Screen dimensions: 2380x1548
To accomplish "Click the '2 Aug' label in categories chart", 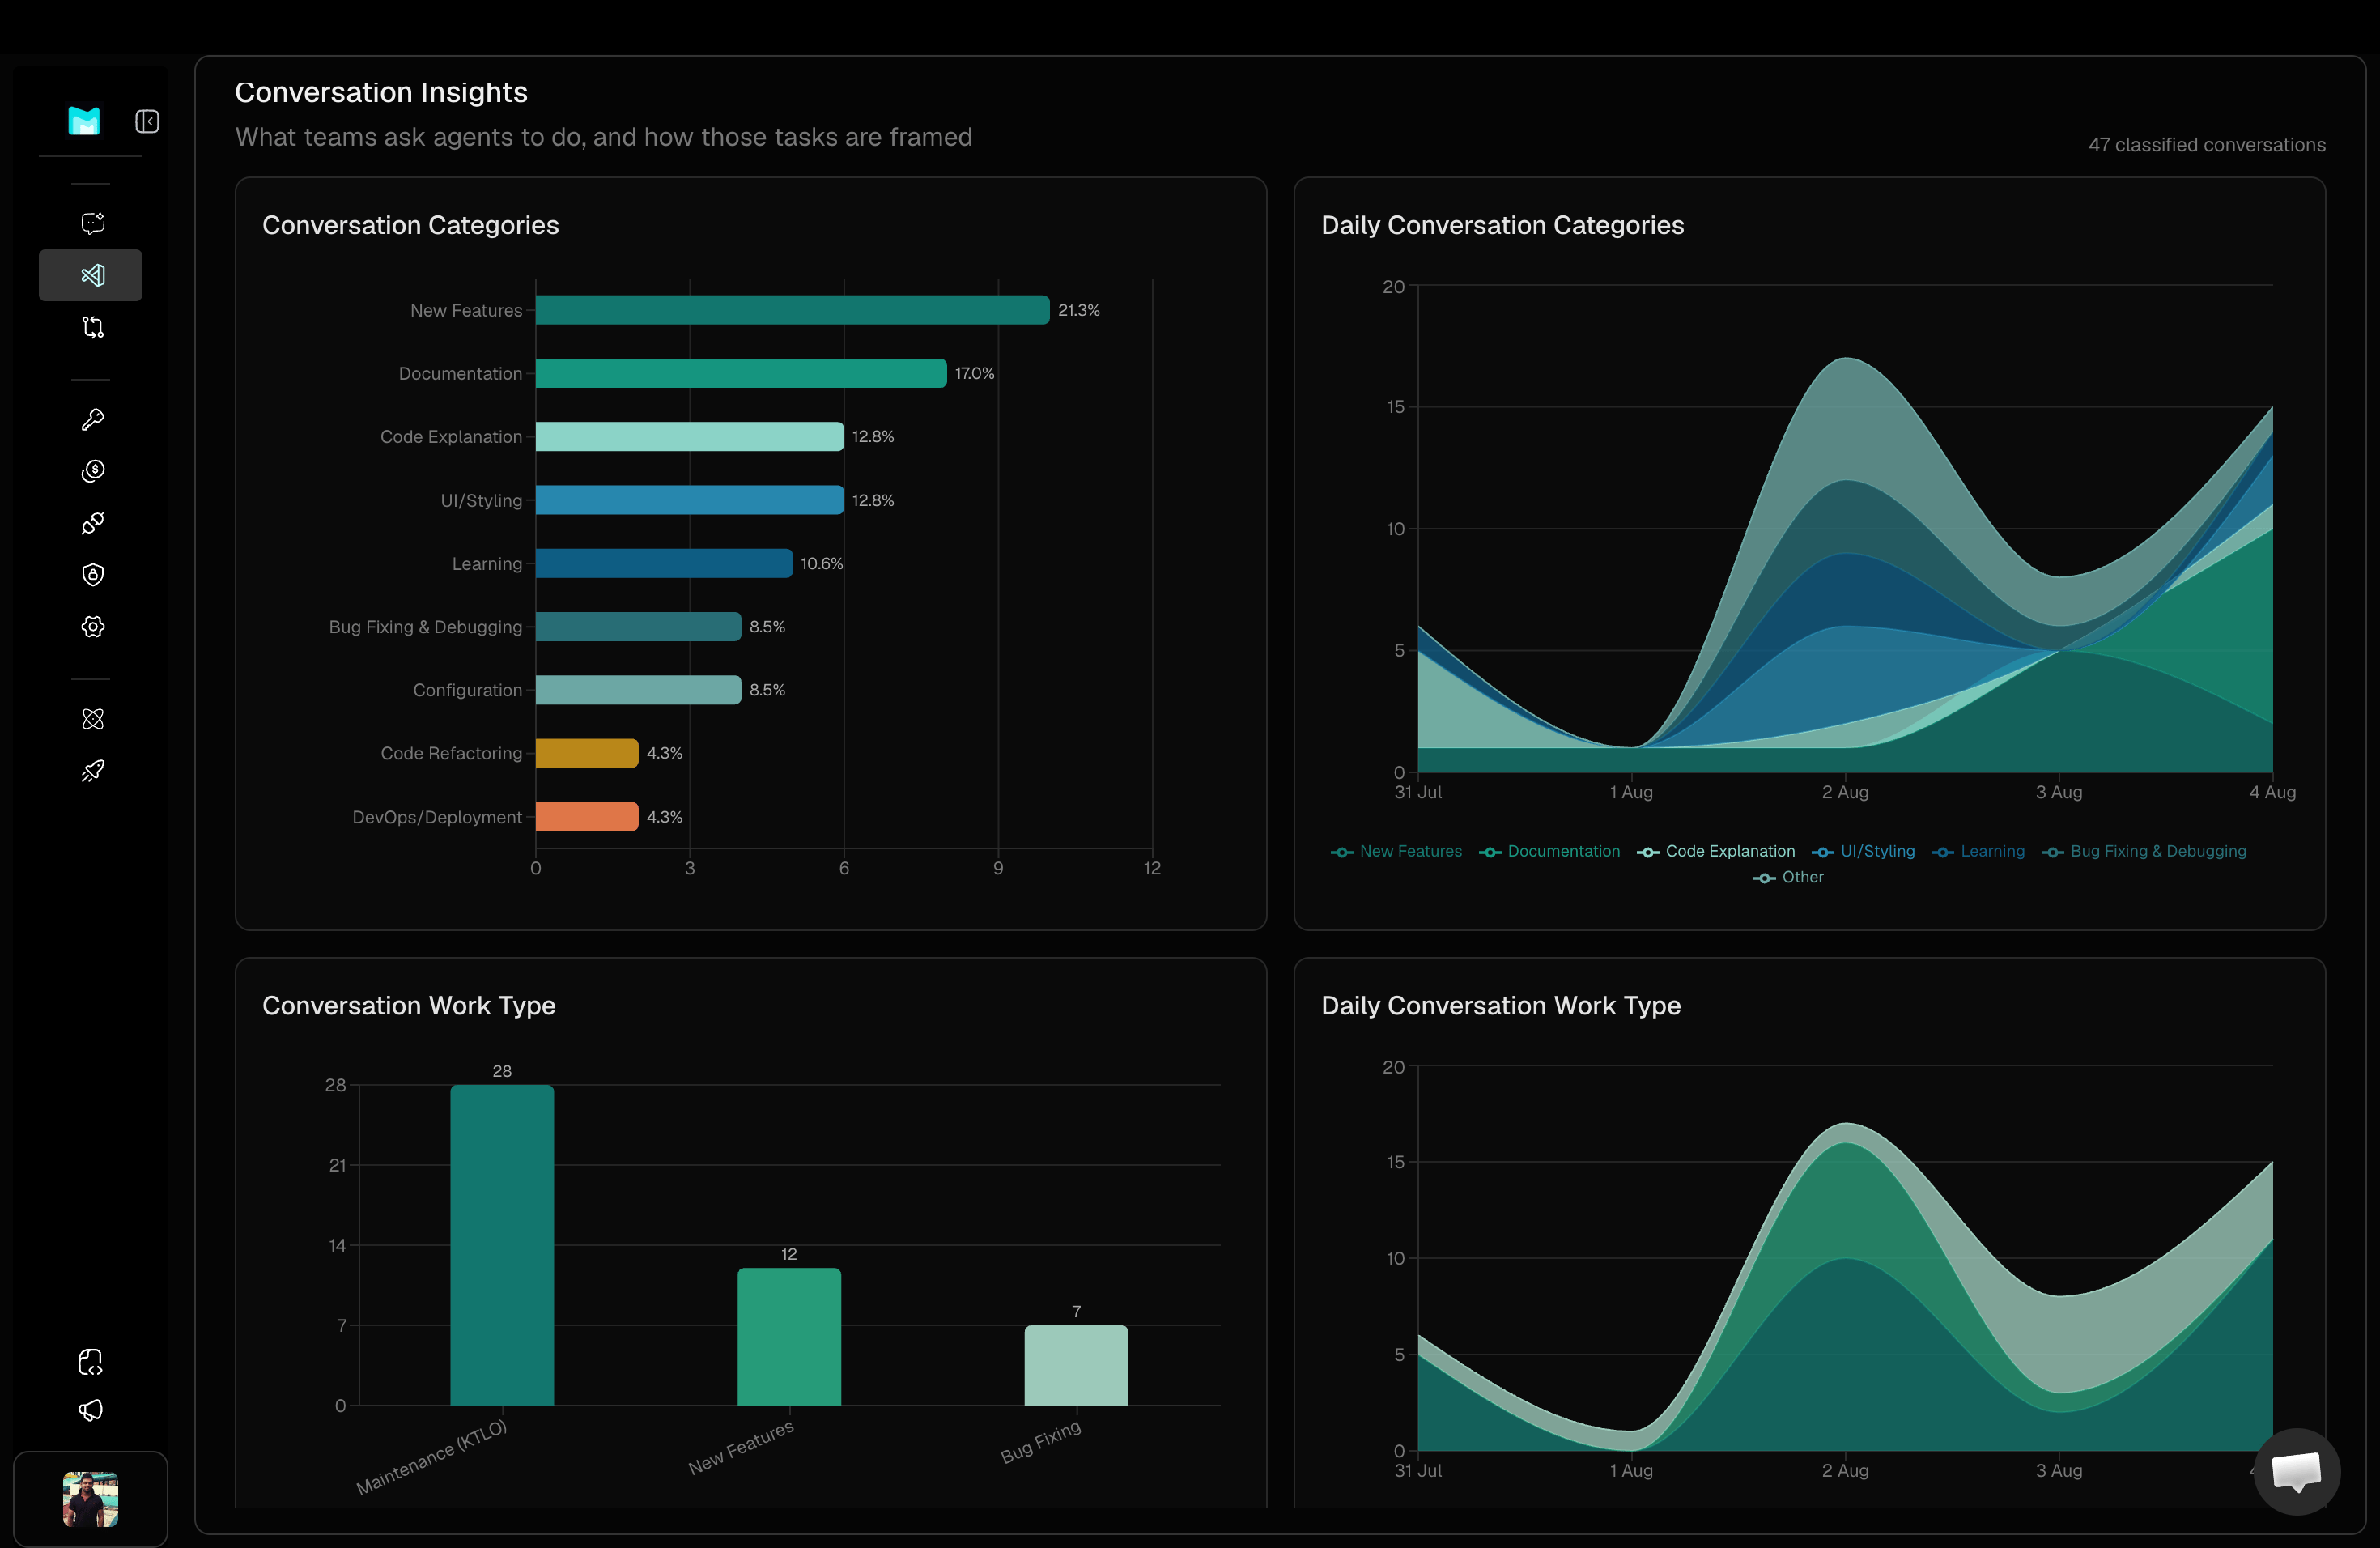I will point(1845,792).
